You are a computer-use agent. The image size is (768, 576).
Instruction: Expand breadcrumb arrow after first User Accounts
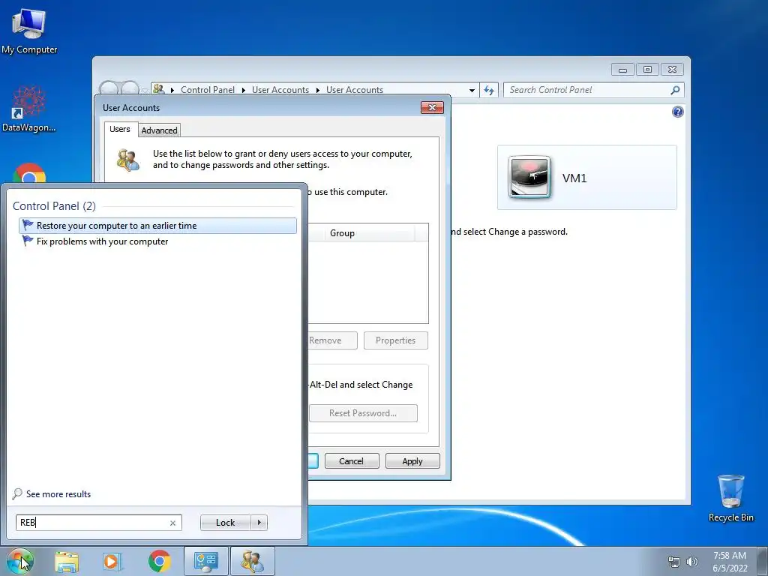click(x=317, y=90)
